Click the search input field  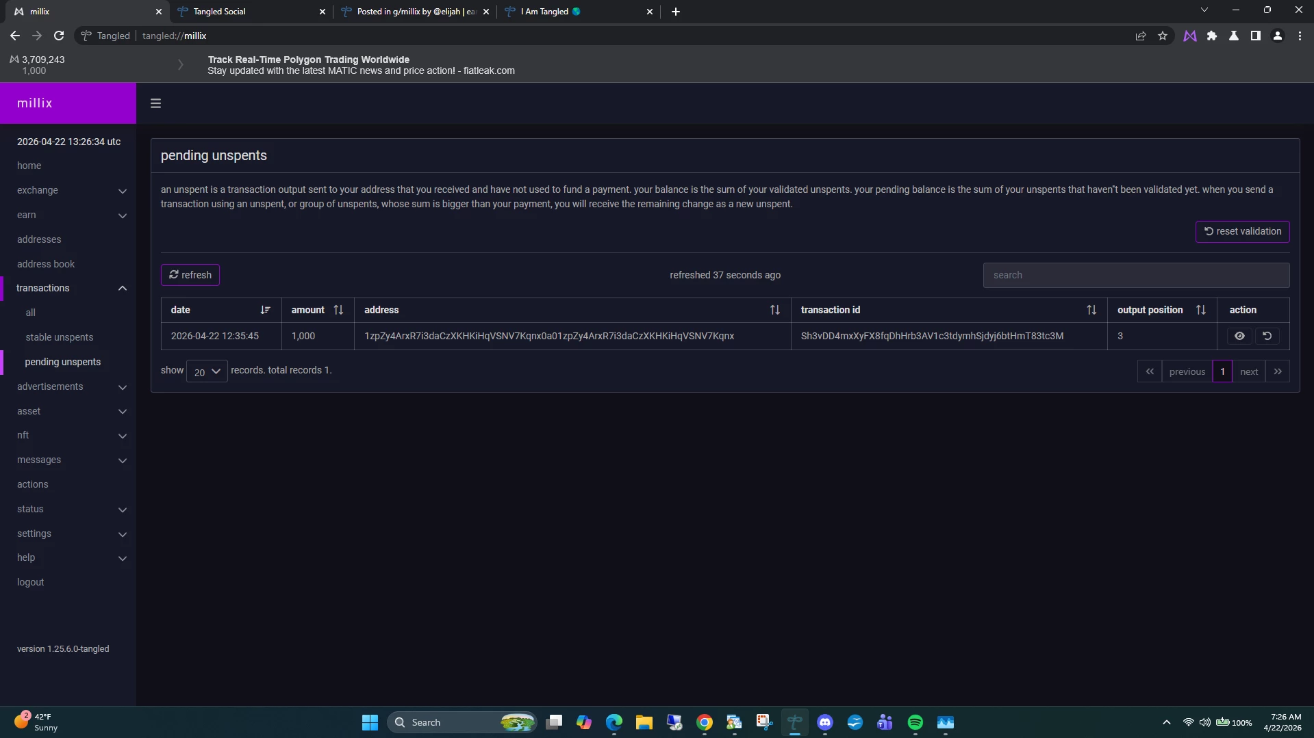coord(1136,275)
